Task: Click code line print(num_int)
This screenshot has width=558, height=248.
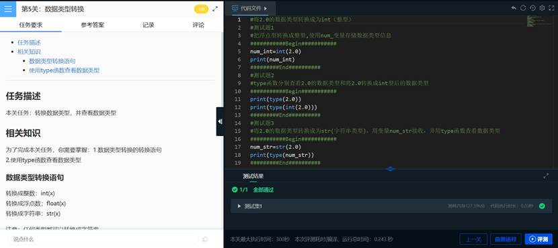Action: coord(272,59)
